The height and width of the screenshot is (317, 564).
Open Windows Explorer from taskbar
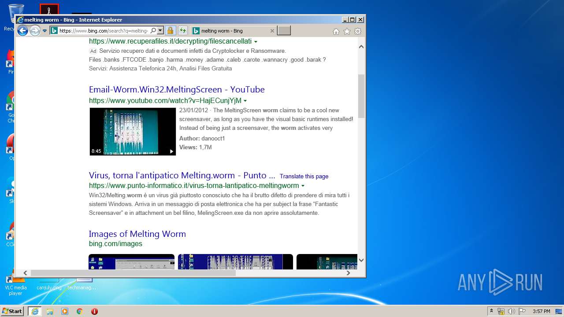50,311
